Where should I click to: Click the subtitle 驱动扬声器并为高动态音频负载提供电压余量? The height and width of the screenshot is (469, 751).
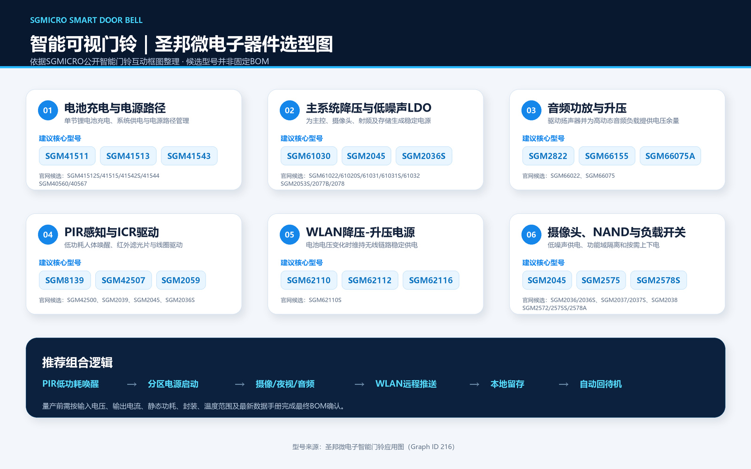click(x=613, y=121)
